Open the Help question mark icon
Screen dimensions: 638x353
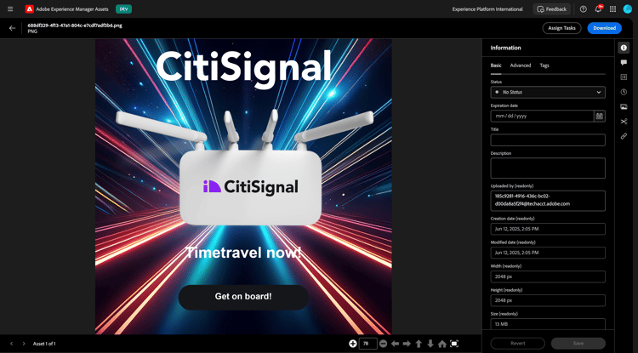(583, 9)
